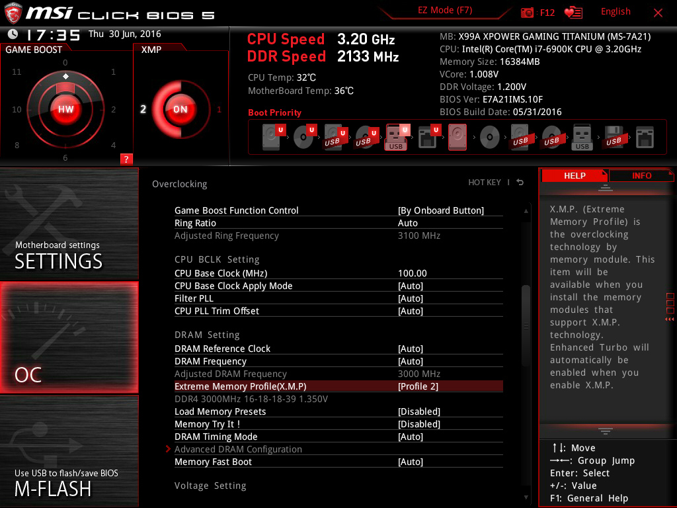This screenshot has width=677, height=508.
Task: Select the UEFI USB optical drive boot device
Action: pyautogui.click(x=366, y=137)
